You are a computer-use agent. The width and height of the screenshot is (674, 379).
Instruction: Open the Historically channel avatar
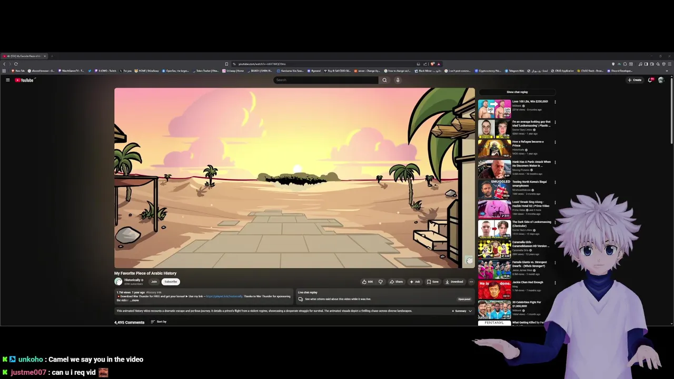118,282
